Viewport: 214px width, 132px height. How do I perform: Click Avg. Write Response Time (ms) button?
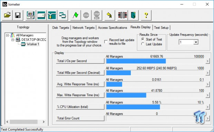point(80,84)
